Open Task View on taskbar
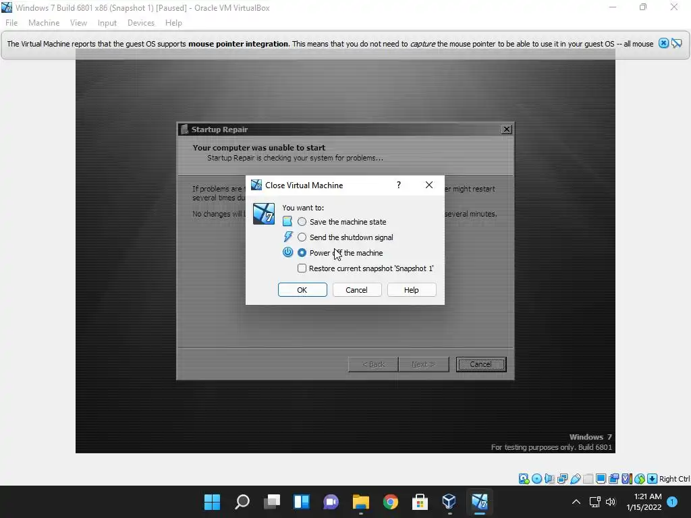 click(272, 502)
